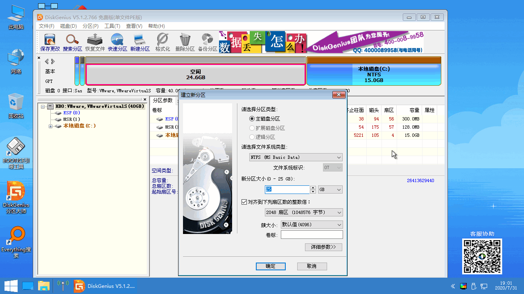Open the Partition (分区) menu

click(90, 26)
